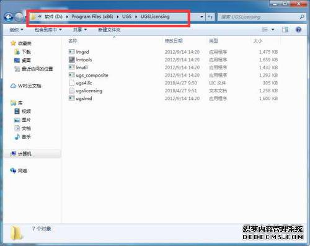Click the lmgrd file name
This screenshot has height=246, width=310.
click(82, 52)
